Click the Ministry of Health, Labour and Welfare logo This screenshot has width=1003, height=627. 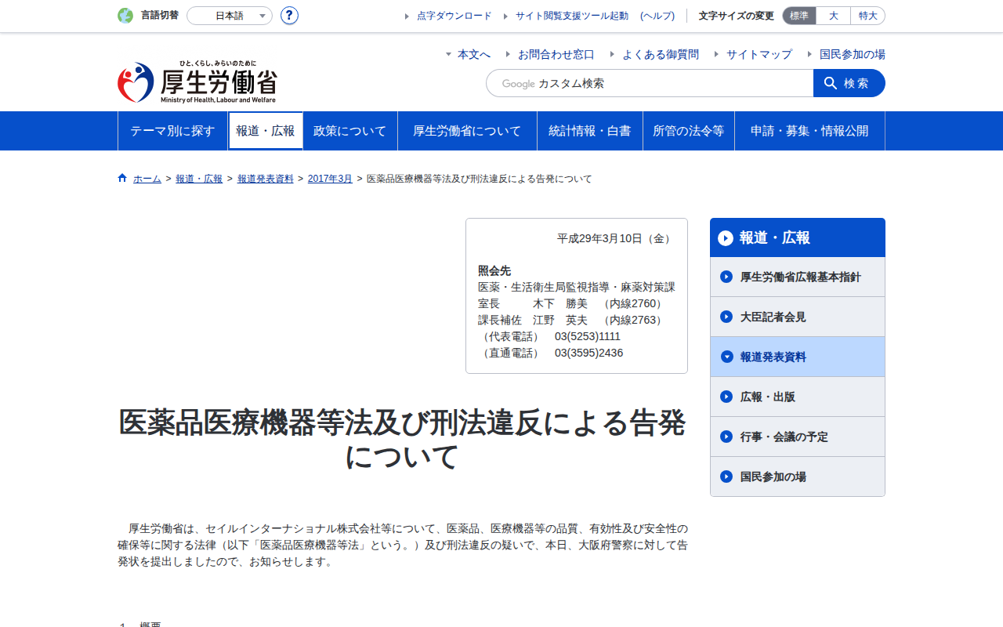(197, 82)
